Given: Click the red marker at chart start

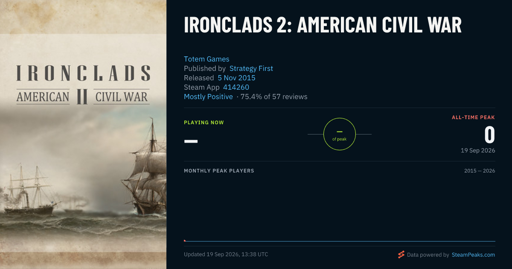Looking at the screenshot, I should point(185,240).
